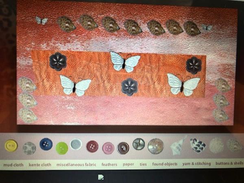Image resolution: width=244 pixels, height=183 pixels.
Task: Select the bottom pale shell on the left edge
Action: [x=28, y=115]
